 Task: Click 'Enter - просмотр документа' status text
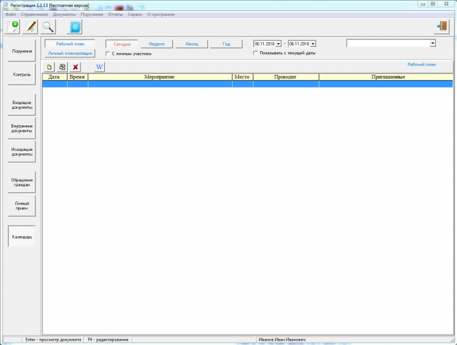click(53, 340)
